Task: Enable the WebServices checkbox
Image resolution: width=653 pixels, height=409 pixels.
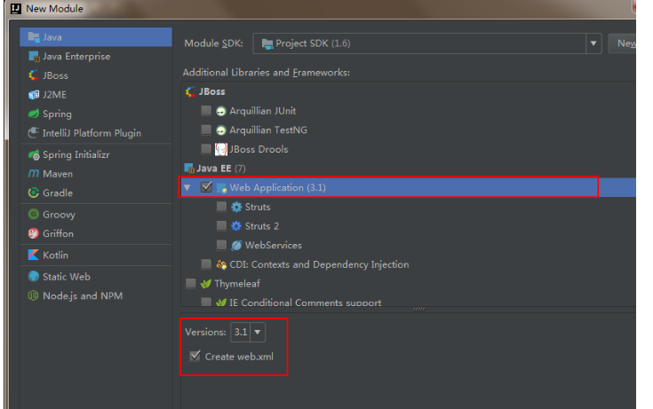Action: pyautogui.click(x=221, y=245)
